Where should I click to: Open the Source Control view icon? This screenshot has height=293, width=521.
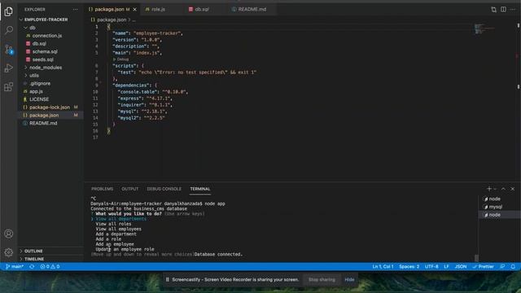pyautogui.click(x=9, y=50)
